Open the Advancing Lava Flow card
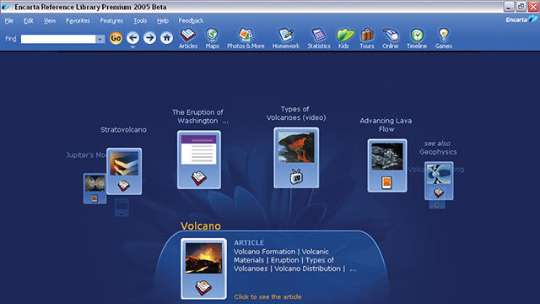Screen dimensions: 540x304 point(387,166)
